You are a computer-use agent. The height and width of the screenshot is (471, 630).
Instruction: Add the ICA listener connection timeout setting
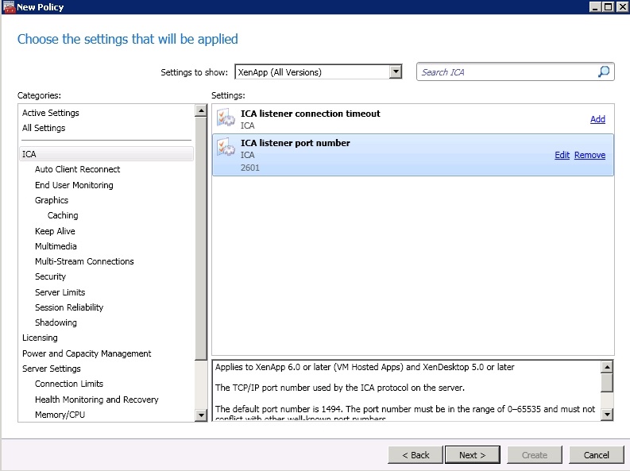(x=597, y=119)
